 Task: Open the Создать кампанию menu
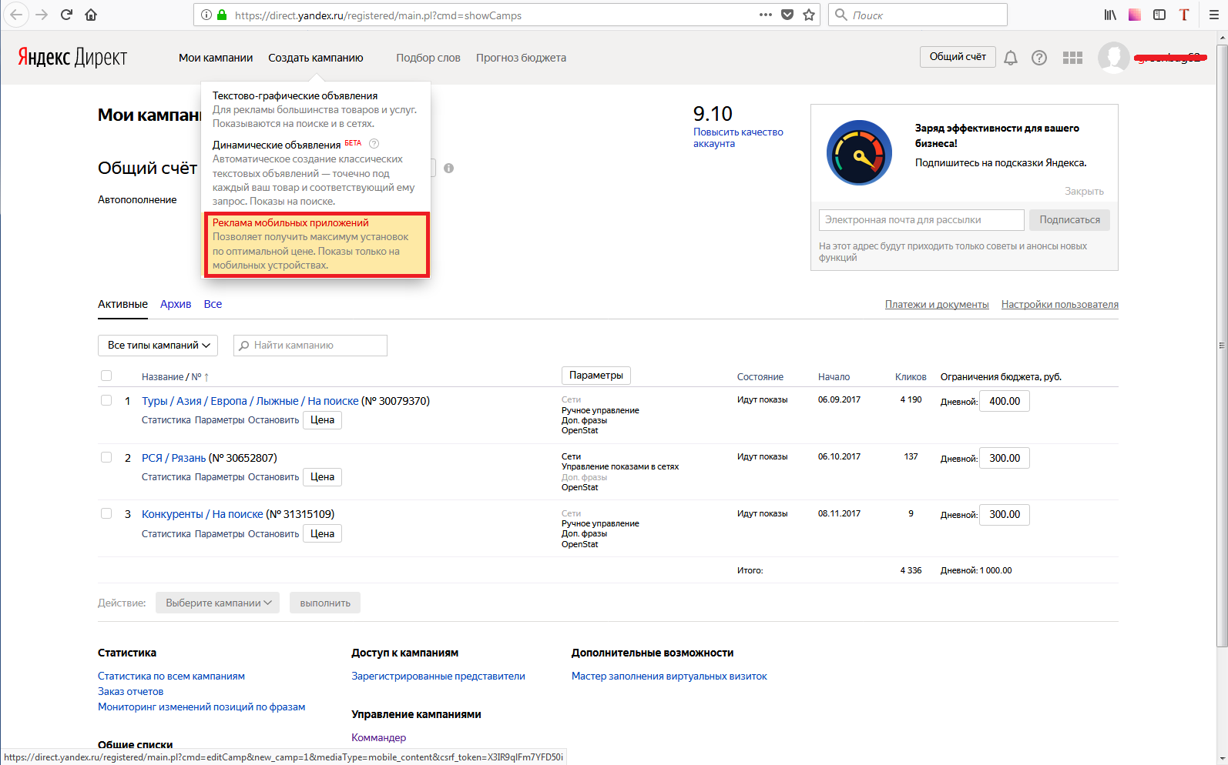(x=316, y=58)
